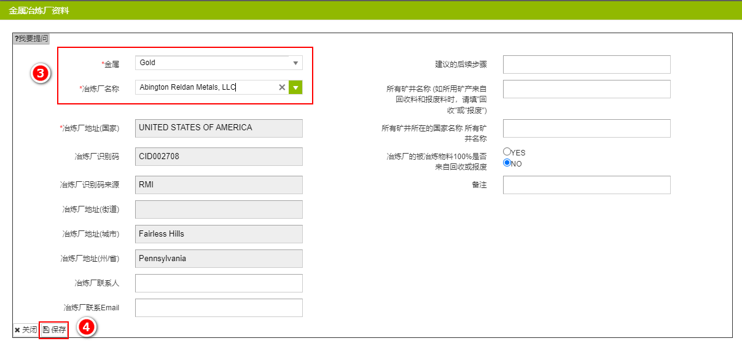
Task: Focus the 冶炼厂联系Email field
Action: [219, 308]
